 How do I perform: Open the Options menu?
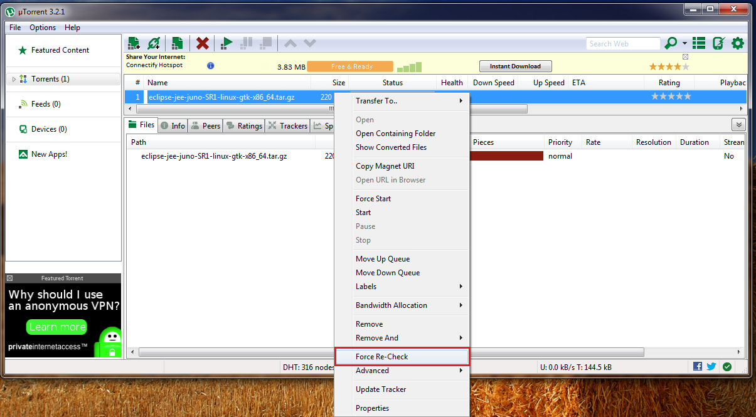(43, 28)
